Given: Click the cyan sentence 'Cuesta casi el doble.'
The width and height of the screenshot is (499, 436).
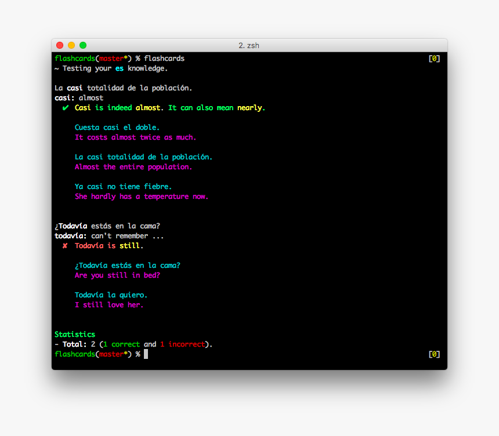Looking at the screenshot, I should tap(117, 128).
